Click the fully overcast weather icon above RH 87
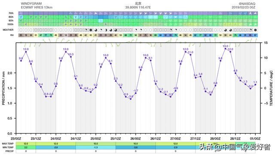 [255, 30]
